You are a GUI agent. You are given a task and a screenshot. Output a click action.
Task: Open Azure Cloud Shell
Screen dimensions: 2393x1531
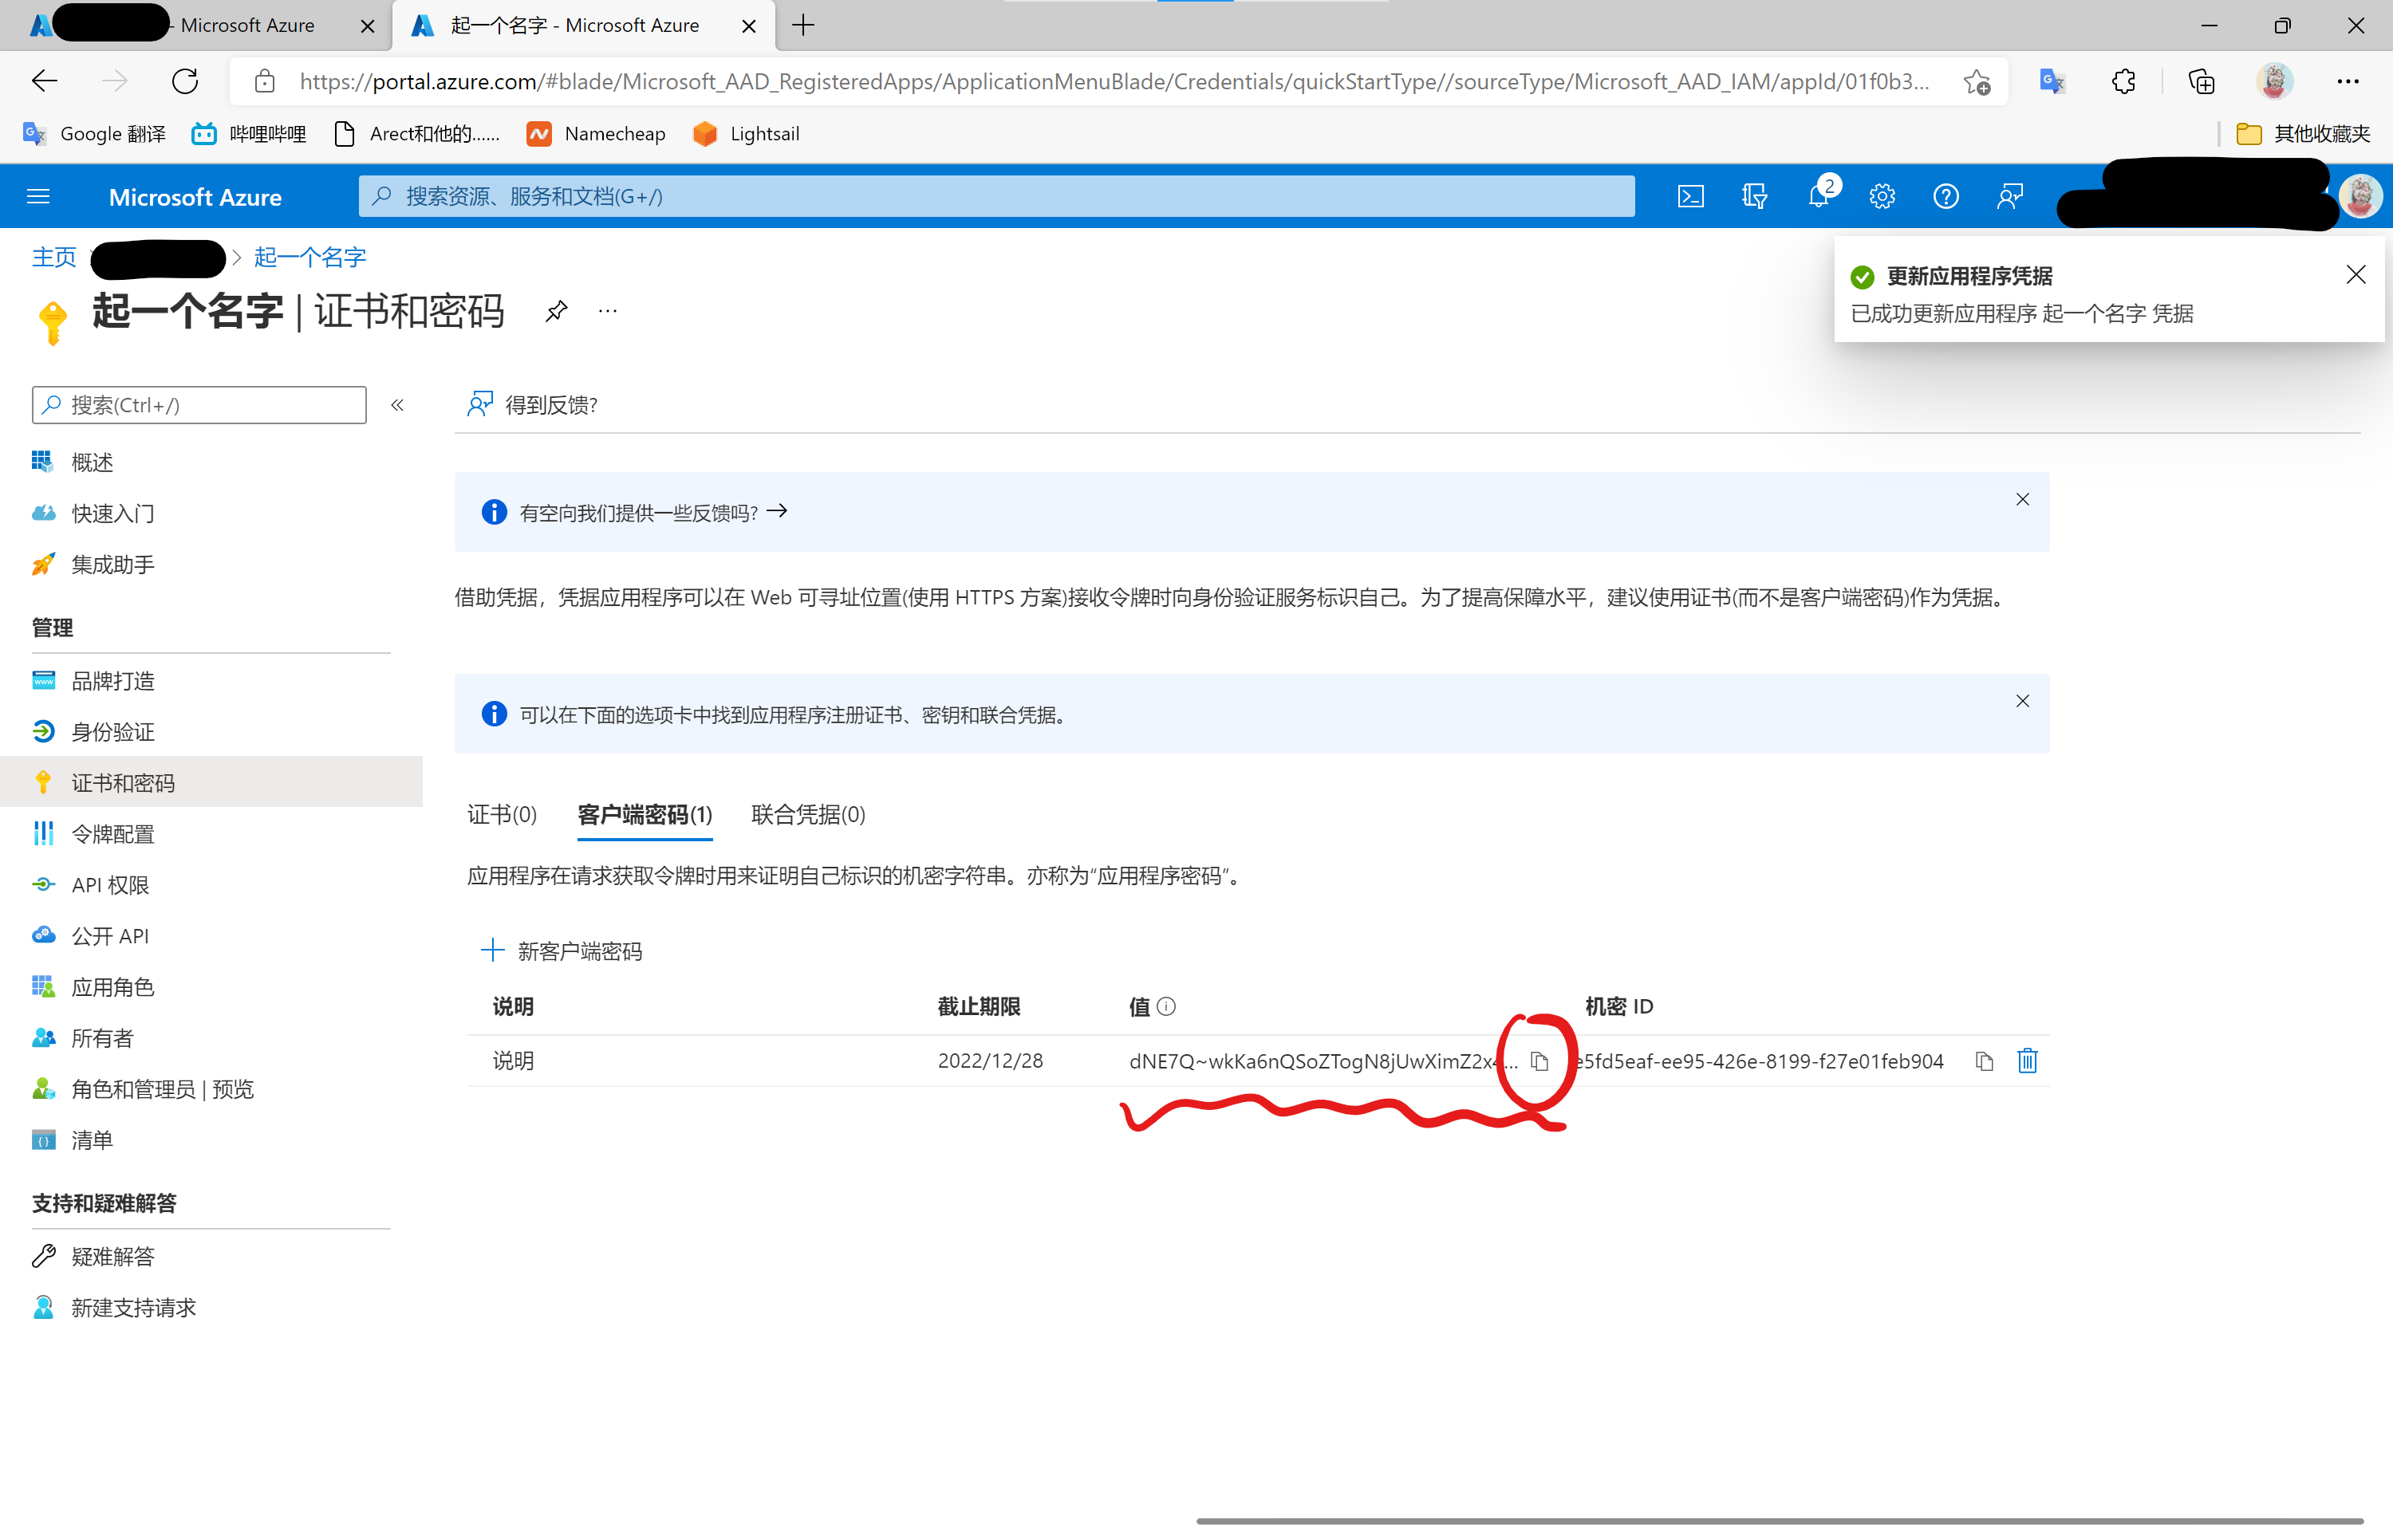pyautogui.click(x=1690, y=197)
